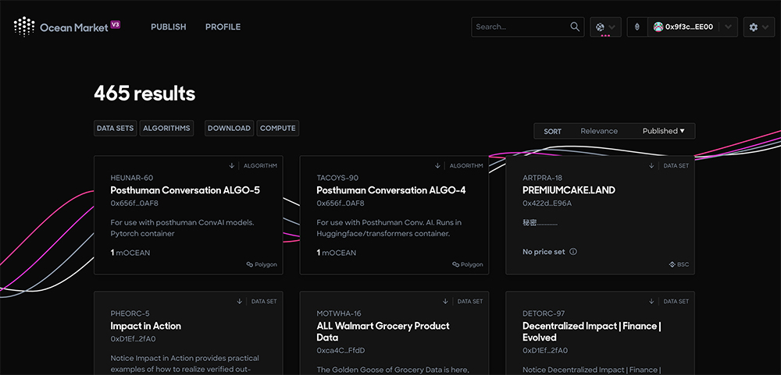Click download arrow on Decentralized Impact card

pos(651,301)
